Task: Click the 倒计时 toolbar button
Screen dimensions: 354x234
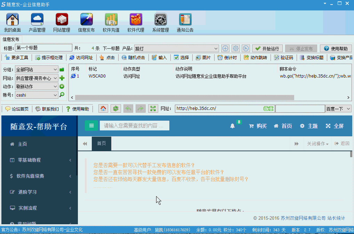Action: click(227, 57)
